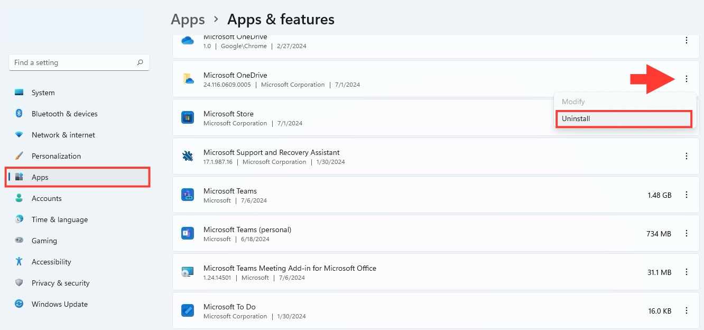Viewport: 704px width, 330px height.
Task: Click the Microsoft Store app name
Action: (x=228, y=114)
